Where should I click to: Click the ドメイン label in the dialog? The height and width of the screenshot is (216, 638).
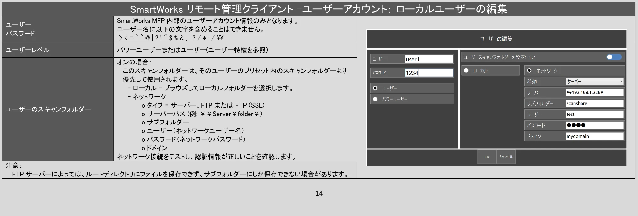534,136
